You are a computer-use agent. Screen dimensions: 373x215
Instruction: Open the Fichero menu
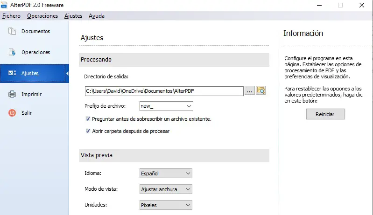coord(11,16)
